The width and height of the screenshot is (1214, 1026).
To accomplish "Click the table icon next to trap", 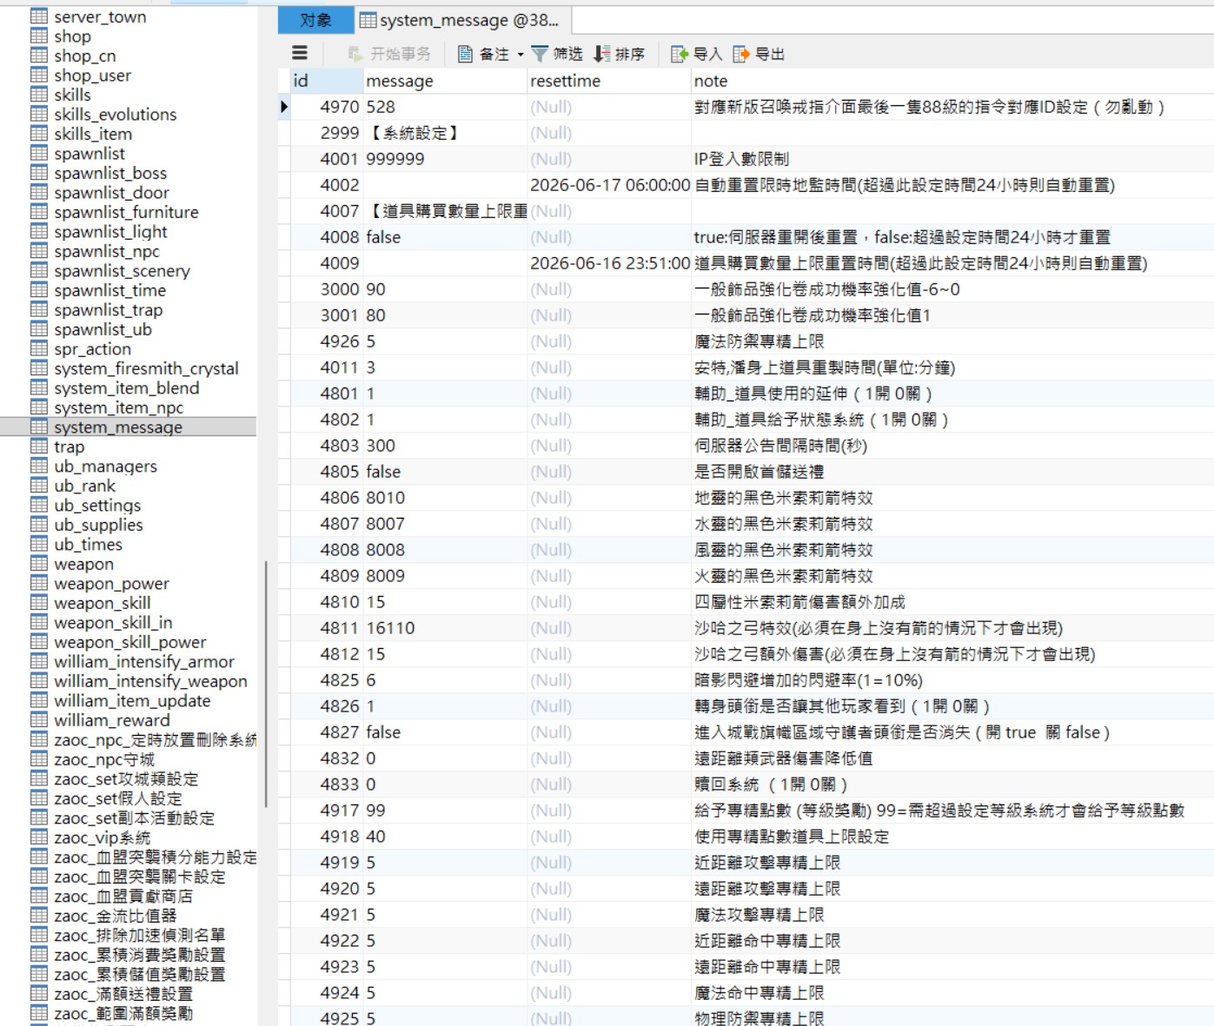I will tap(39, 447).
